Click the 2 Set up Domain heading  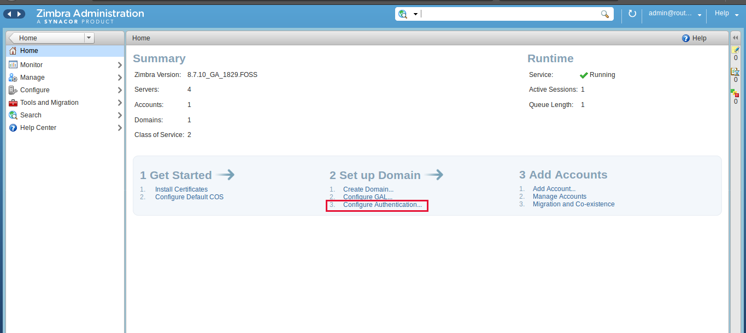pos(375,175)
